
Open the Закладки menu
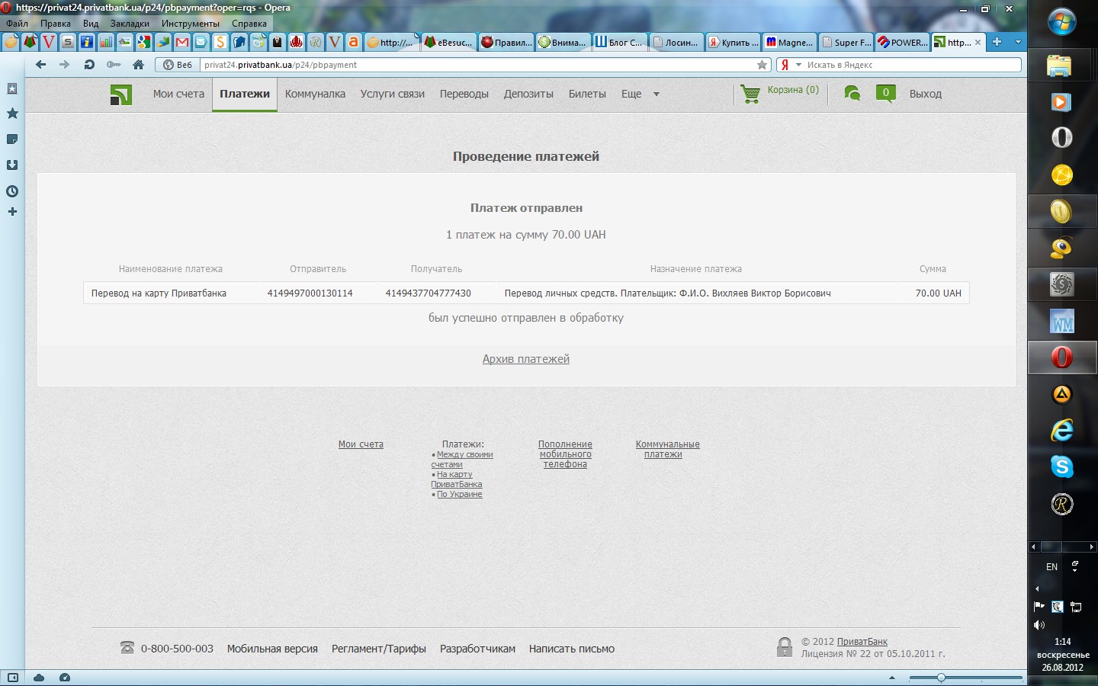pos(129,24)
